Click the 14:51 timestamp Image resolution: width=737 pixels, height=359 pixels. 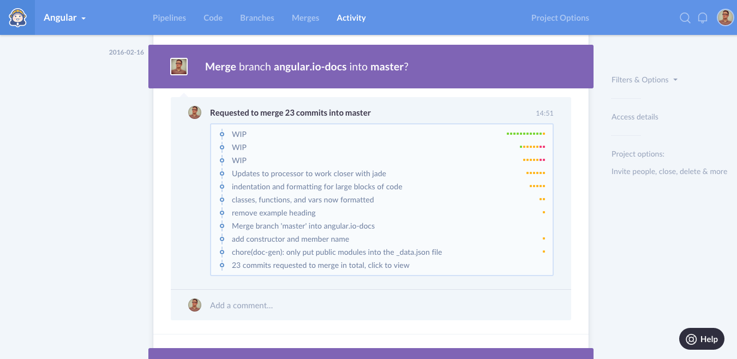(544, 113)
